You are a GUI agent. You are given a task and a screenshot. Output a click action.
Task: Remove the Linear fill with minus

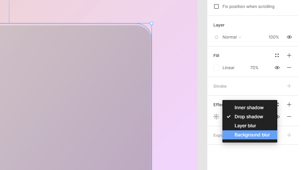(289, 68)
